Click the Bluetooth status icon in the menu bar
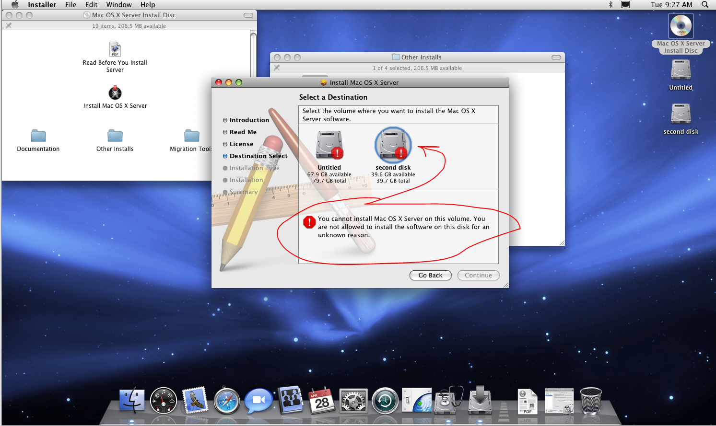The image size is (716, 426). click(610, 5)
